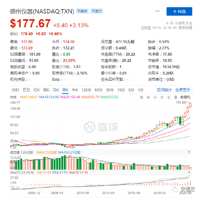Screen dimensions: 201x198
Task: Open the 前复权 adjustment dropdown
Action: click(185, 97)
